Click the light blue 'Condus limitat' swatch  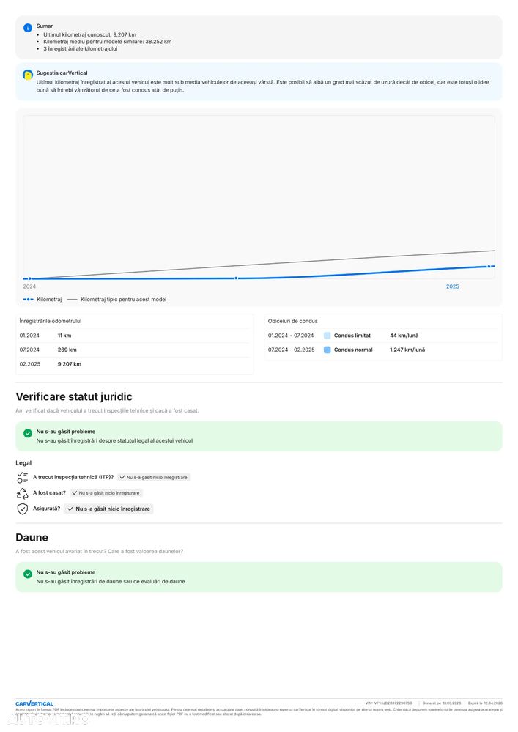[328, 336]
